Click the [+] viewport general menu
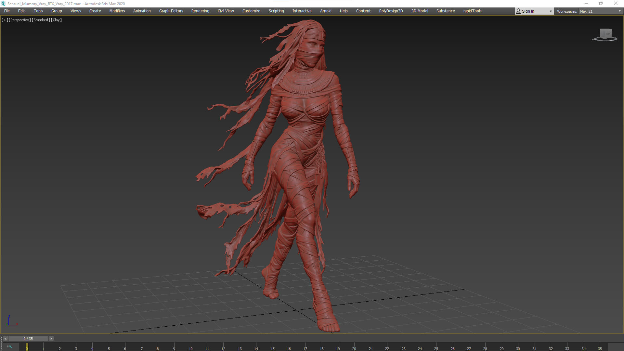 pyautogui.click(x=5, y=20)
